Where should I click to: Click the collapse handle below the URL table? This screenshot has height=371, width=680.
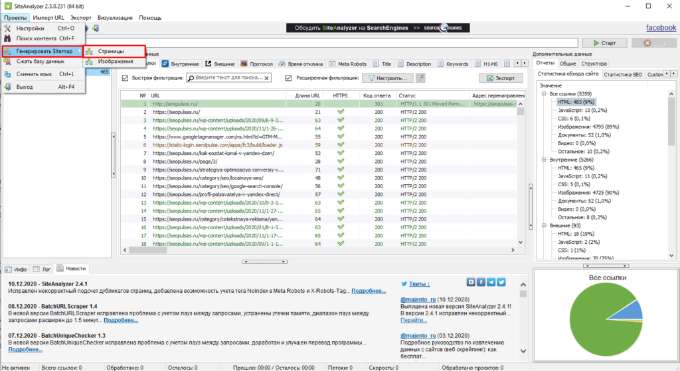264,262
